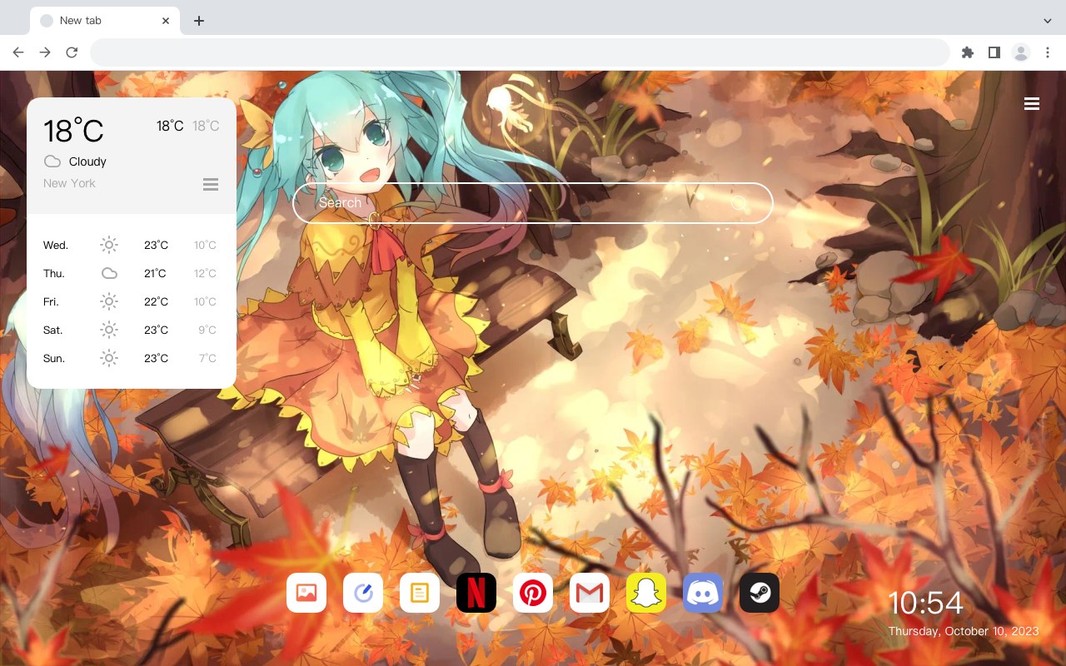
Task: Click the Fri. forecast day label
Action: (51, 301)
